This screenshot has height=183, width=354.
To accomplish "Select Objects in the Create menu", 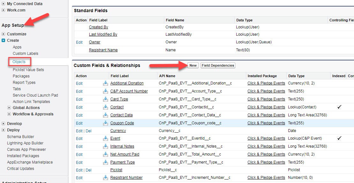I will (19, 62).
